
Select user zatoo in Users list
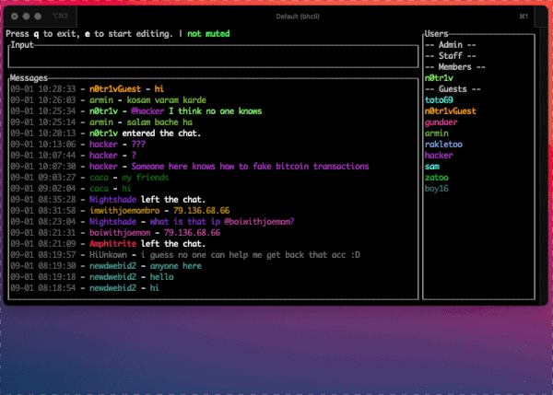pos(437,178)
